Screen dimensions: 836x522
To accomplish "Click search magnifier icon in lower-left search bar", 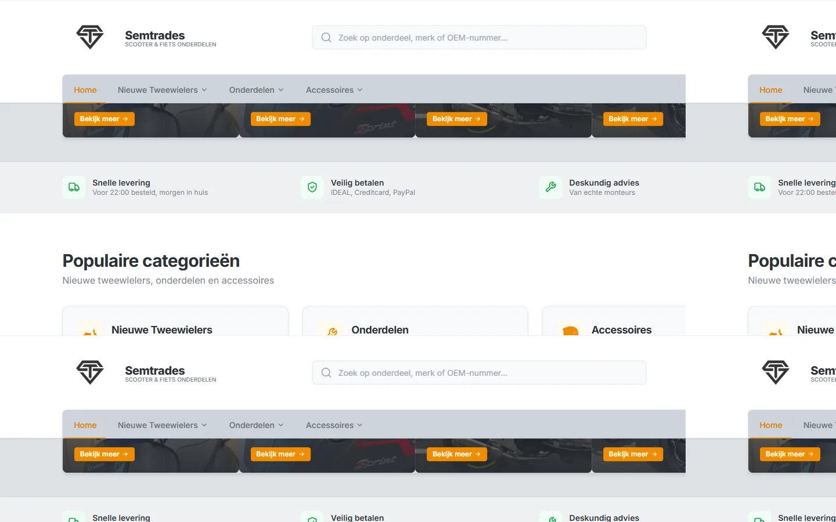I will 326,372.
